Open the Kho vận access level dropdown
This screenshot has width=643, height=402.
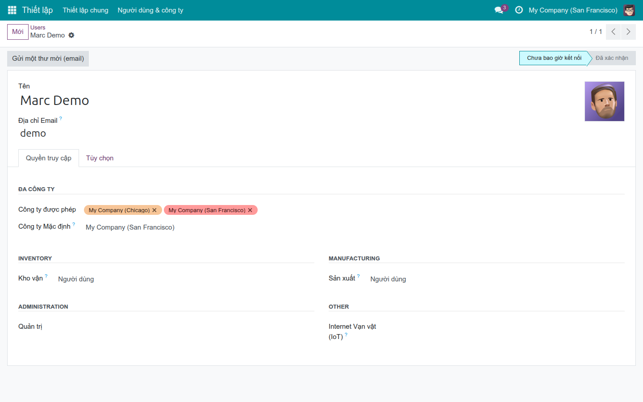(185, 279)
